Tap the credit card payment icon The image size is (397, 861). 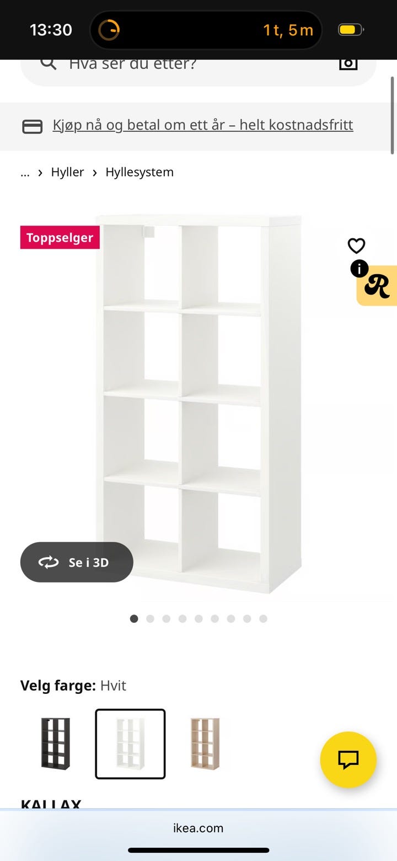point(32,127)
